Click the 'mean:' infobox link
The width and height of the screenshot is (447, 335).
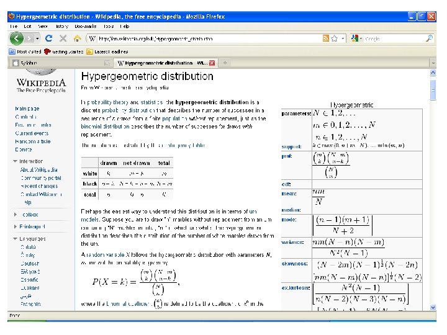coord(289,194)
